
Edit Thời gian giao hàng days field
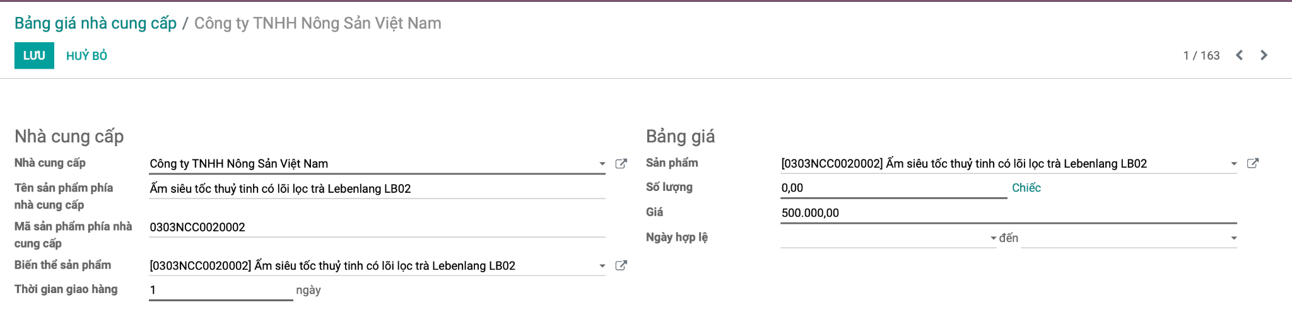(221, 290)
